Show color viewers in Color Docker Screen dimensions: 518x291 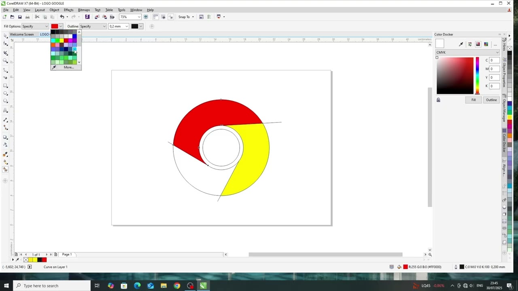pyautogui.click(x=478, y=44)
